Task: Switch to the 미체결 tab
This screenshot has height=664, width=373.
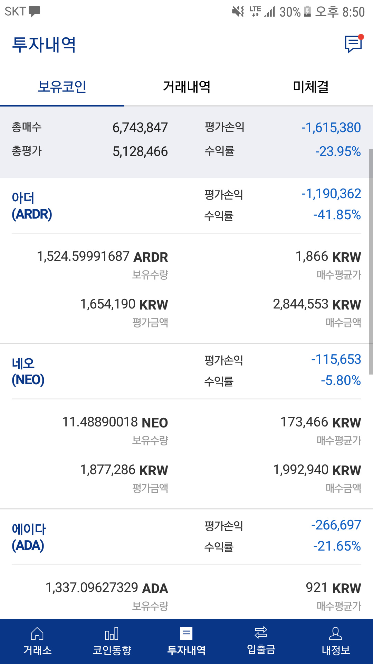Action: click(x=311, y=87)
